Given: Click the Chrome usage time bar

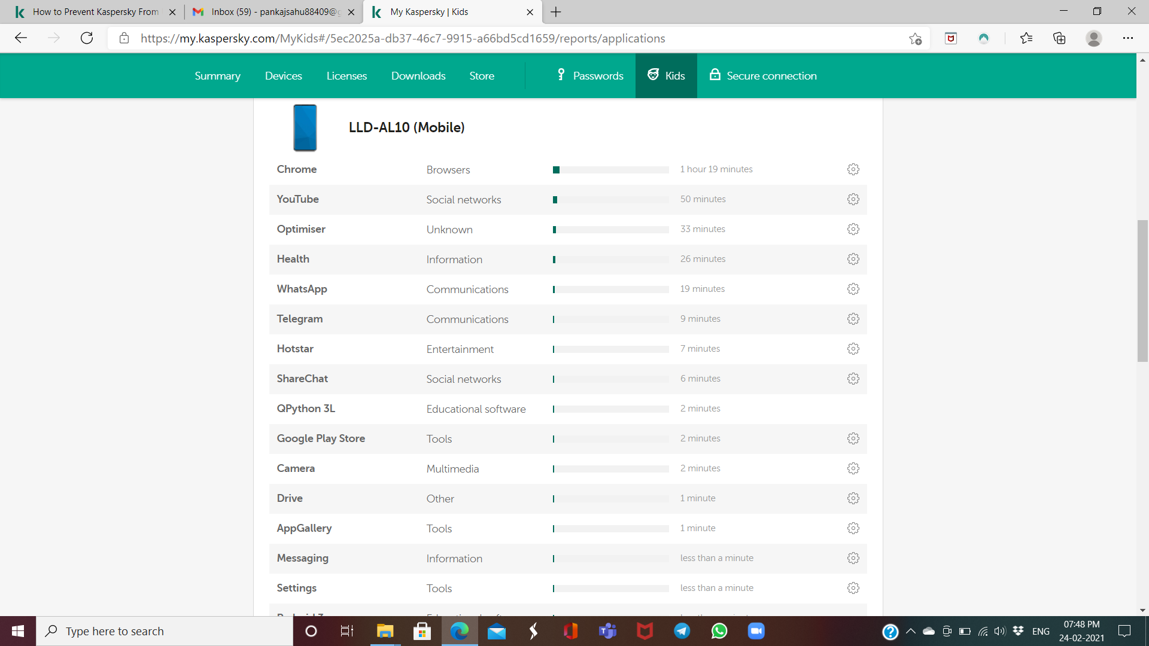Looking at the screenshot, I should [x=610, y=170].
